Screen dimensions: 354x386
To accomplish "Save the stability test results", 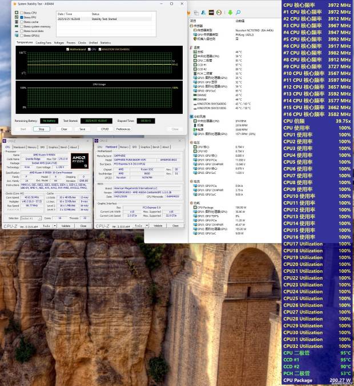I will [82, 129].
